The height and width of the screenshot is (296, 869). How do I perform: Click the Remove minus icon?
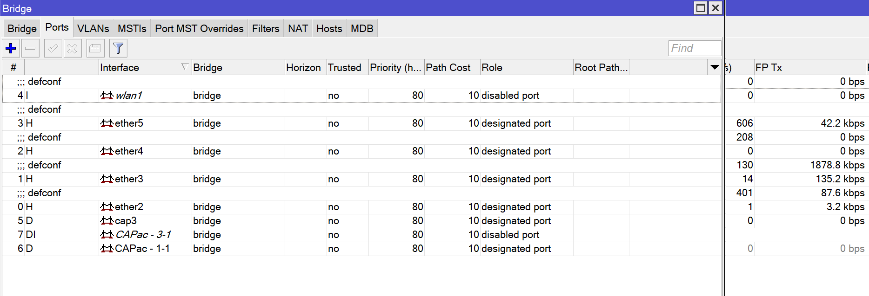30,48
